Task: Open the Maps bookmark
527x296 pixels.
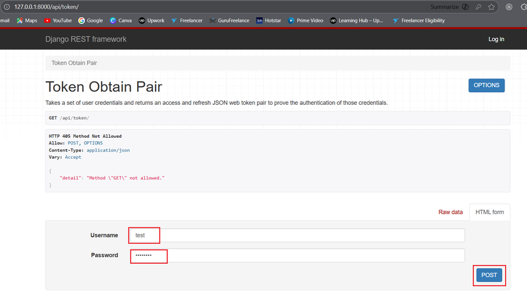Action: (27, 20)
